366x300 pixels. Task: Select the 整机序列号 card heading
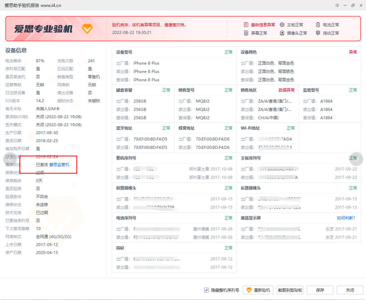point(126,158)
